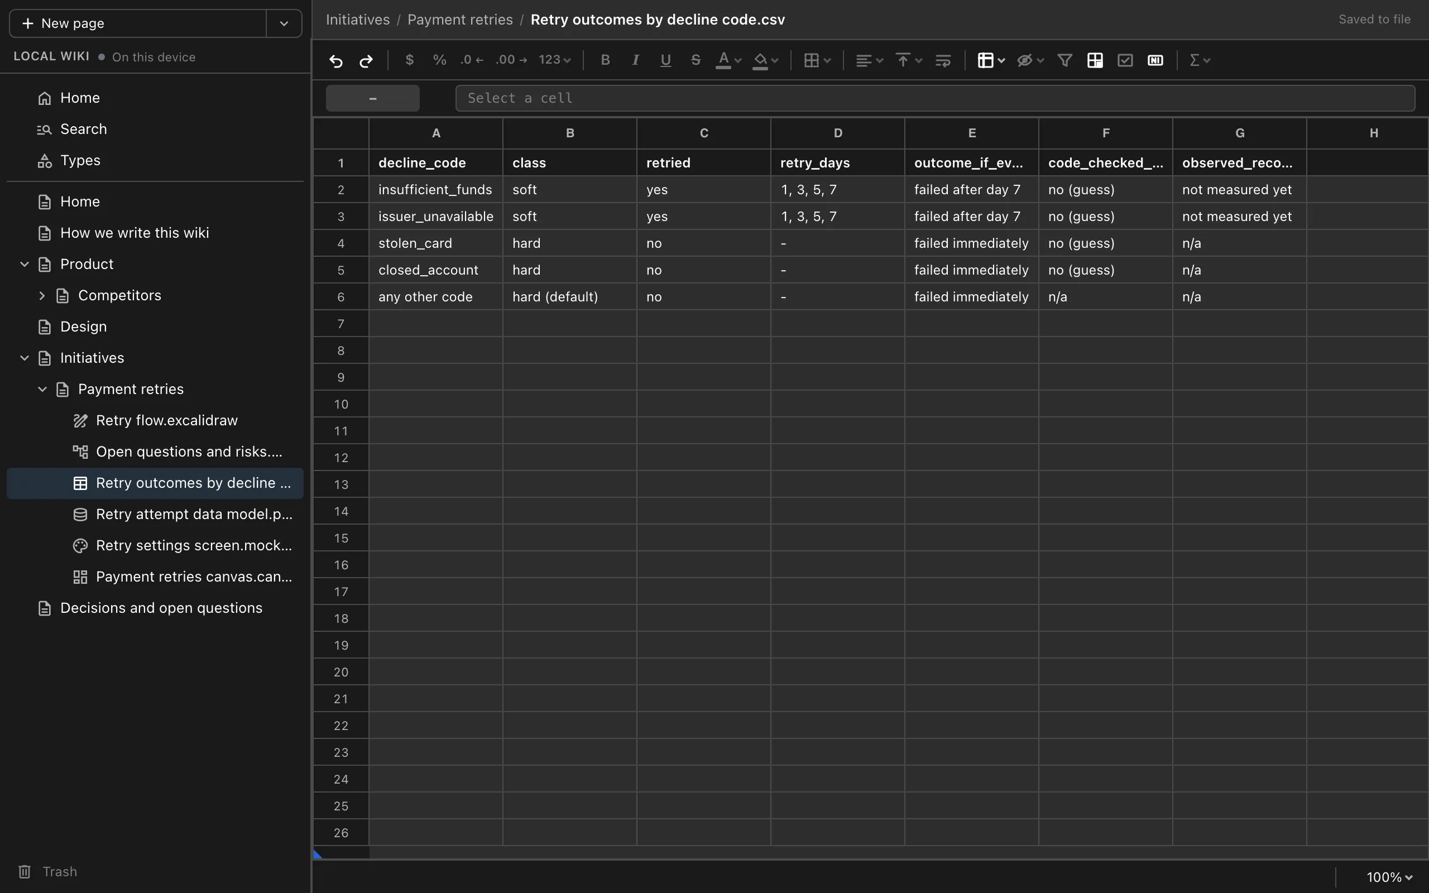1429x893 pixels.
Task: Open horizontal alignment dropdown
Action: [870, 60]
